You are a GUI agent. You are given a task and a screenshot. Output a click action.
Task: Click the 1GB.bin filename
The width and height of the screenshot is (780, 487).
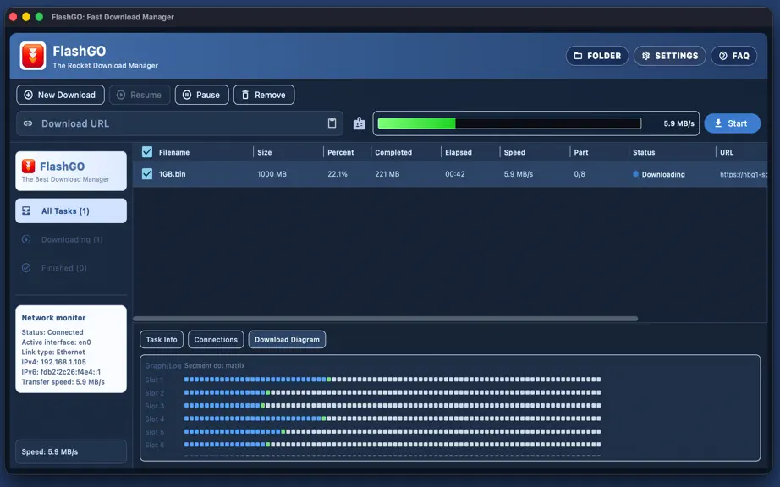tap(172, 174)
